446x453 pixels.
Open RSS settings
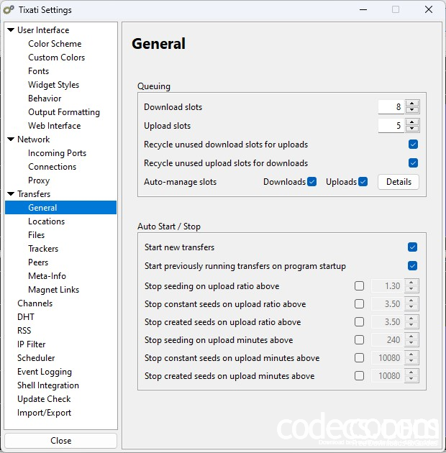pos(24,330)
